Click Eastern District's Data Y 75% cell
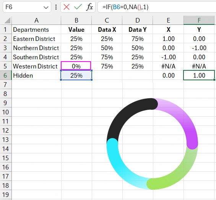216x200 pixels. (138, 39)
